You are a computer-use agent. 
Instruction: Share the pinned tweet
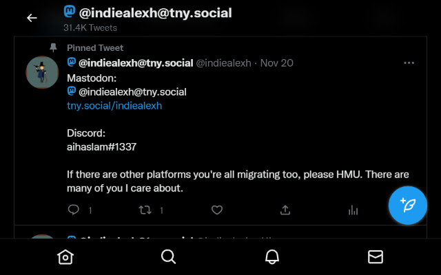point(285,210)
